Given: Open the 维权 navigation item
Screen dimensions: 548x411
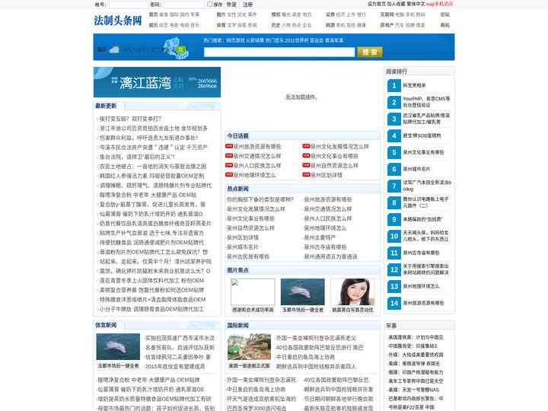Looking at the screenshot, I should 276,14.
